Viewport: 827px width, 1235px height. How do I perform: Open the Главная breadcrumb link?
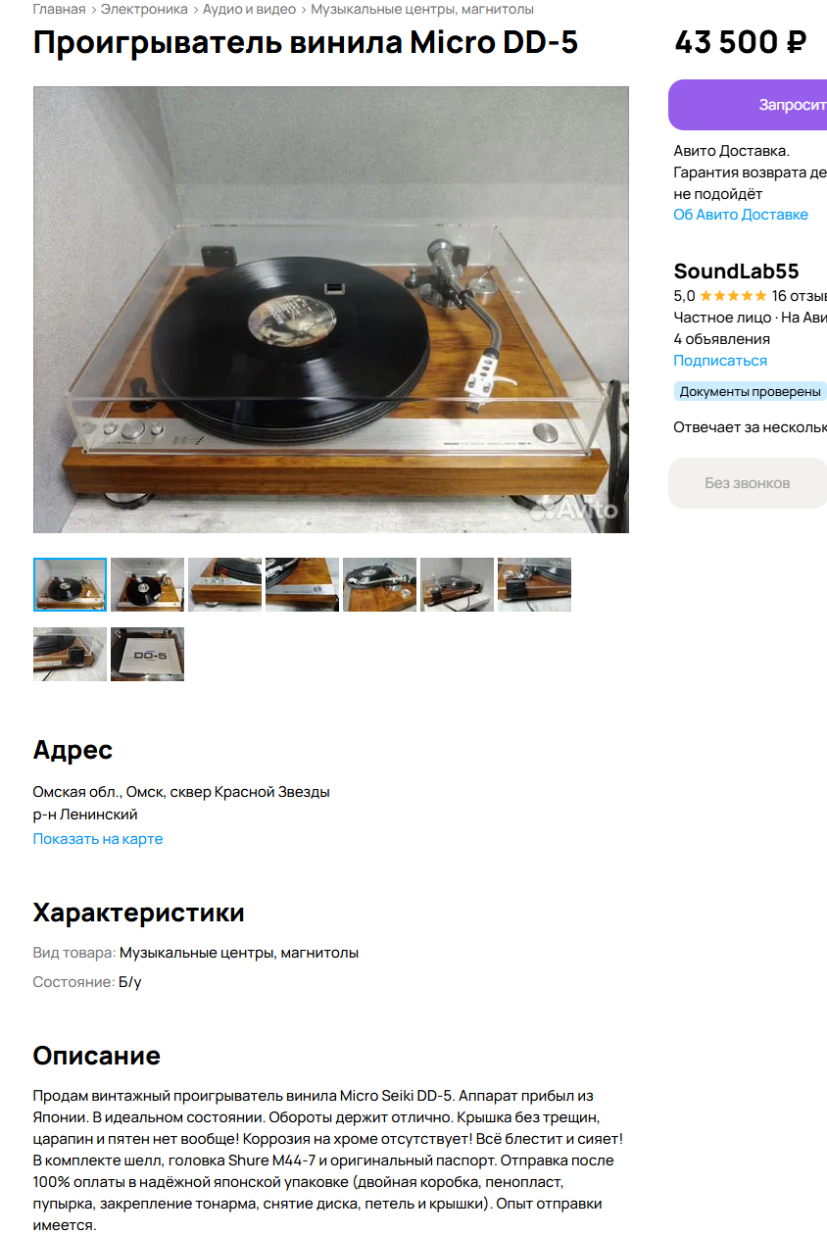coord(59,9)
